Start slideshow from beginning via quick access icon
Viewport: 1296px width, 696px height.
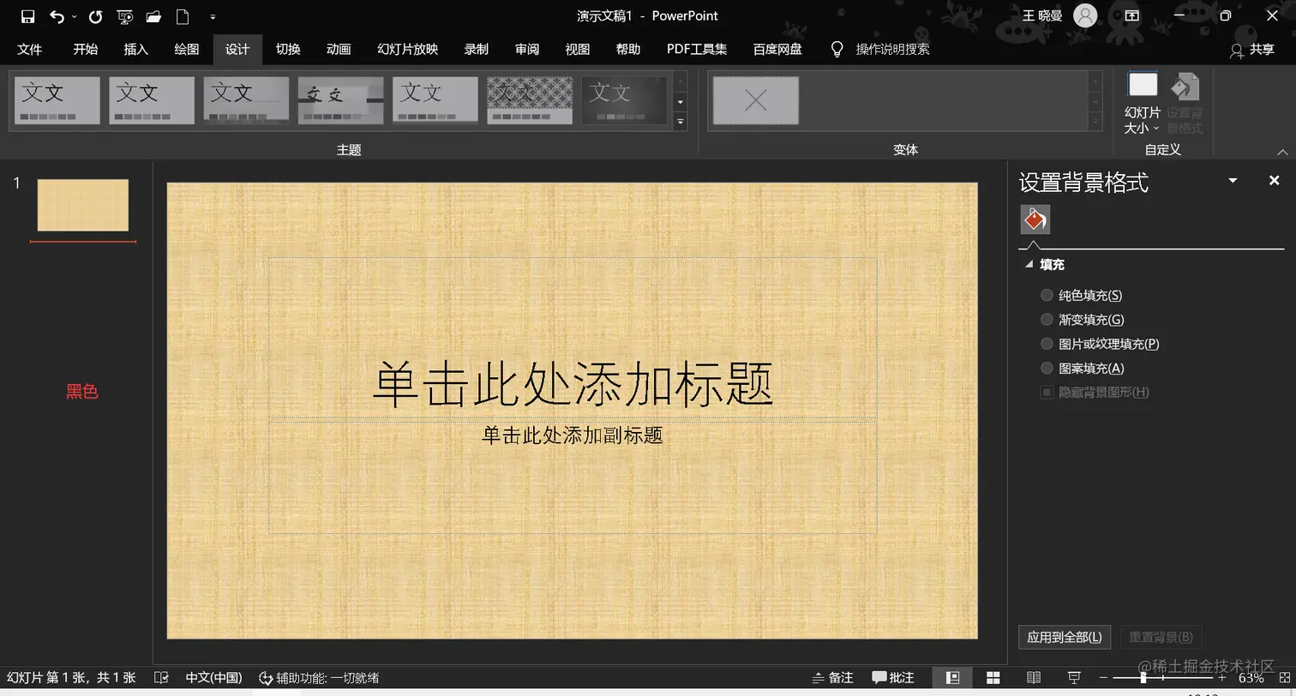124,16
